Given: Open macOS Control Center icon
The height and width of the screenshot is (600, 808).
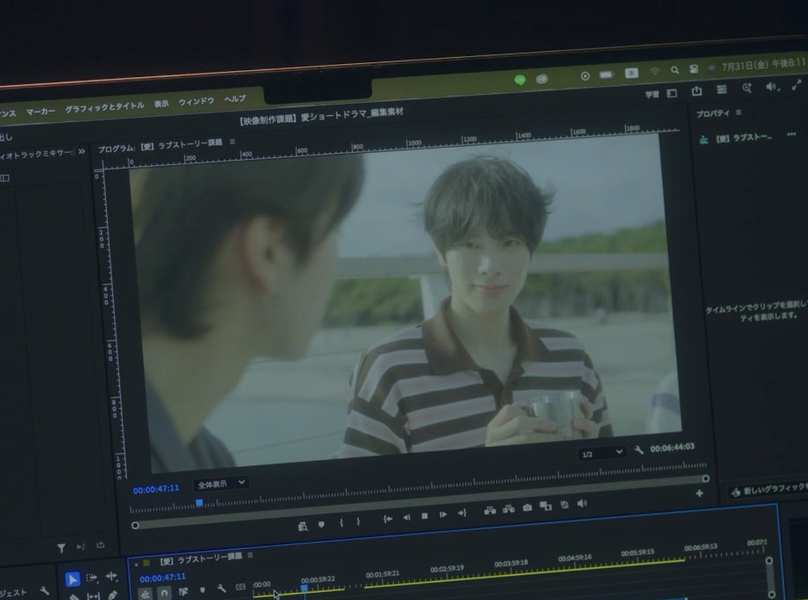Looking at the screenshot, I should pos(693,69).
